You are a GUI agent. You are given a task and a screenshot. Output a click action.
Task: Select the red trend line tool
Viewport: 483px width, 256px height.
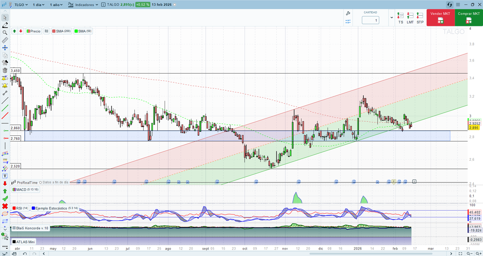pos(5,116)
